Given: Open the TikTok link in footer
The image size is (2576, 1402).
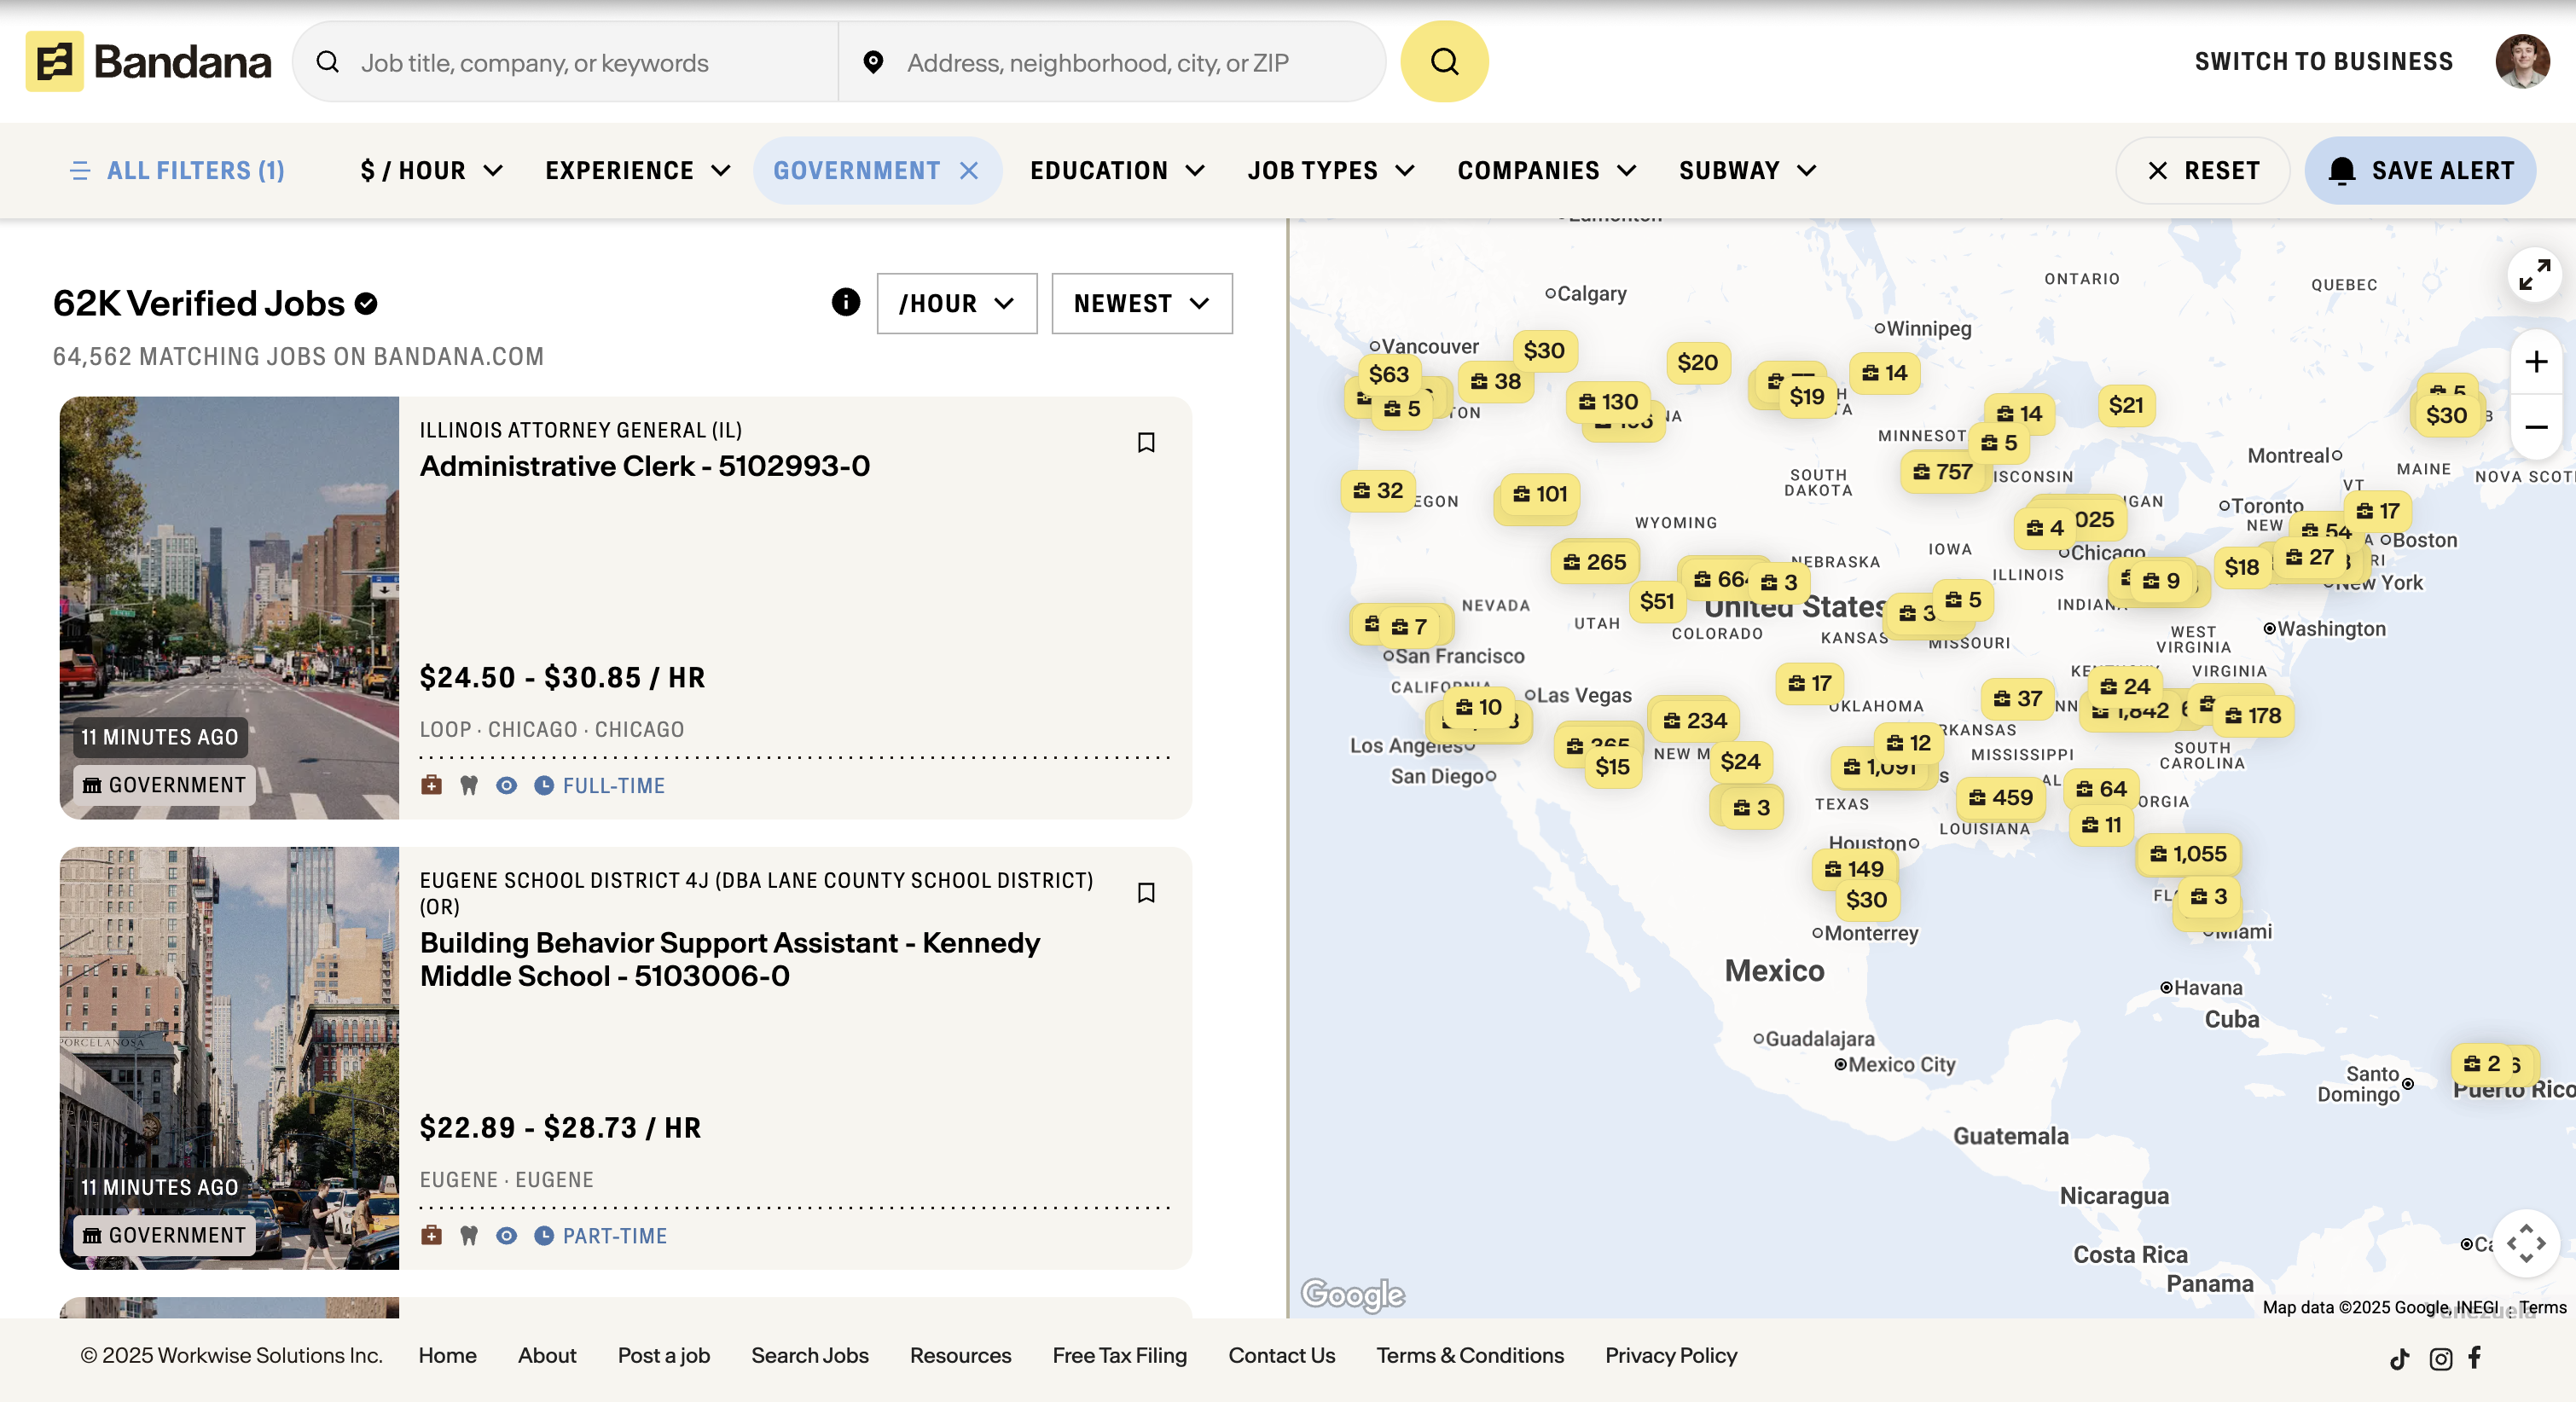Looking at the screenshot, I should tap(2399, 1358).
